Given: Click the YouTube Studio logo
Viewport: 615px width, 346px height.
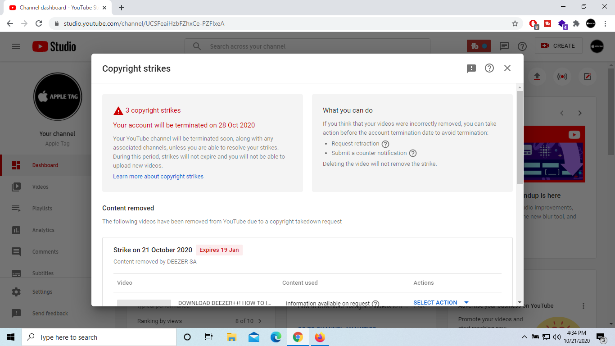Looking at the screenshot, I should [x=54, y=46].
